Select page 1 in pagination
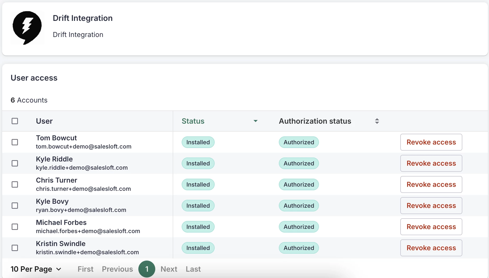Image resolution: width=489 pixels, height=278 pixels. pyautogui.click(x=147, y=269)
